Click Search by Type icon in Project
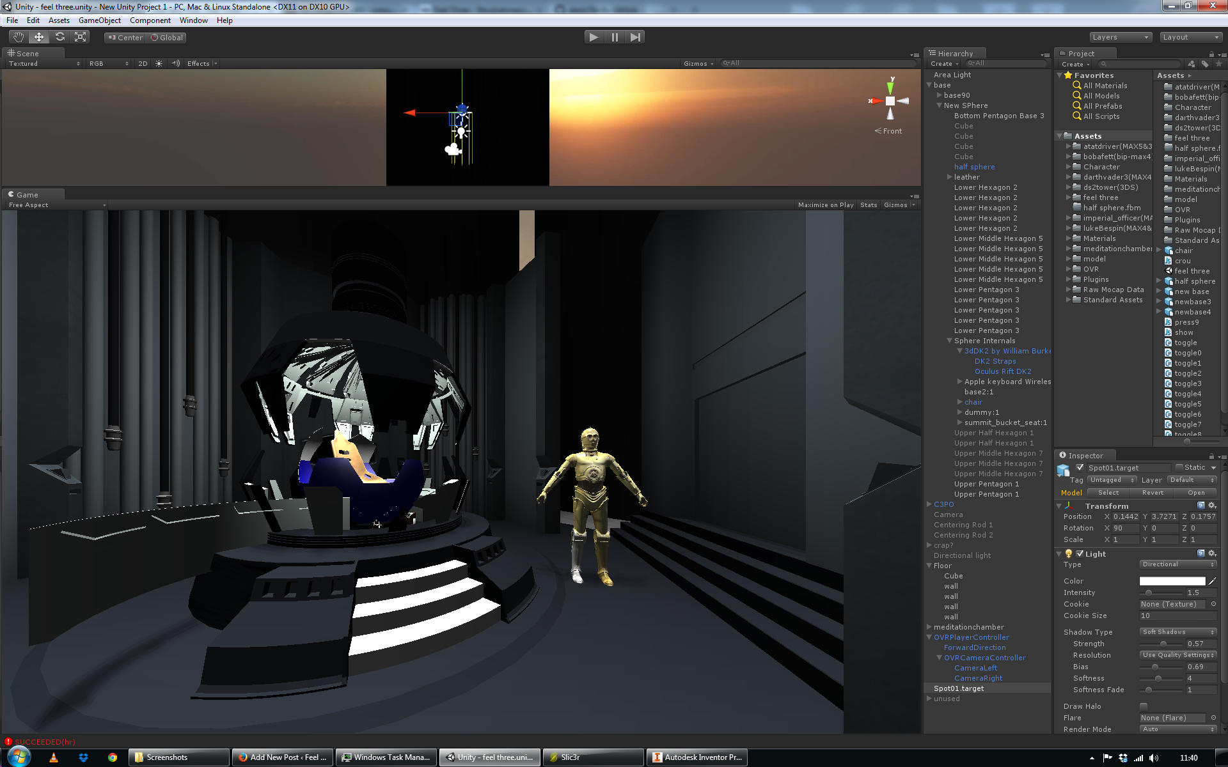 point(1192,64)
